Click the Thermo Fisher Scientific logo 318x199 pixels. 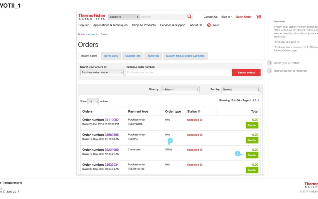[x=92, y=17]
